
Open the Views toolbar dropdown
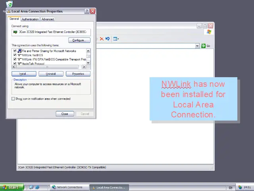(116, 39)
